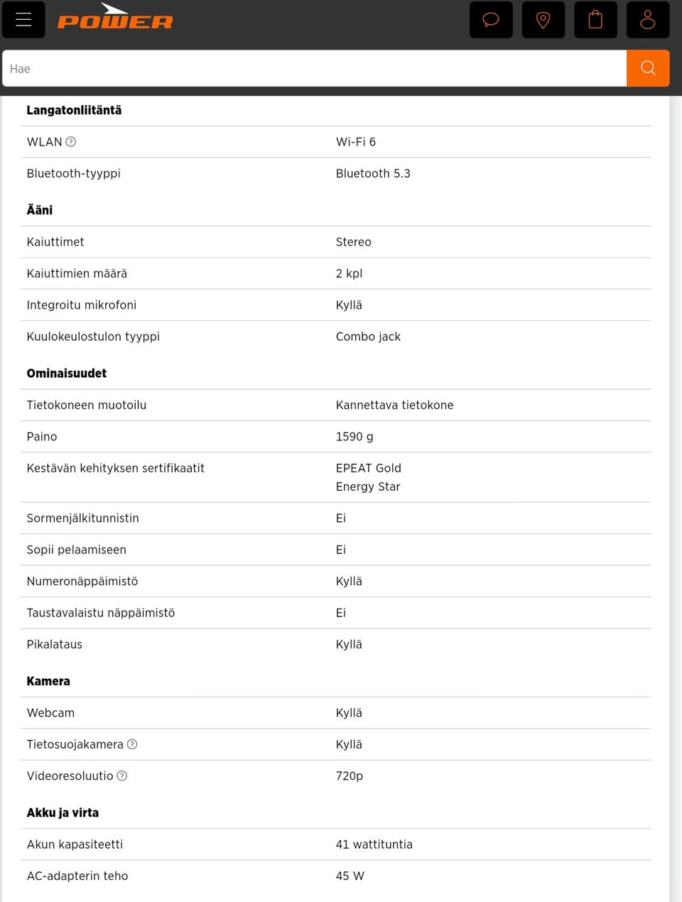Click the Bluetooth 5.3 value
This screenshot has width=682, height=902.
click(373, 173)
